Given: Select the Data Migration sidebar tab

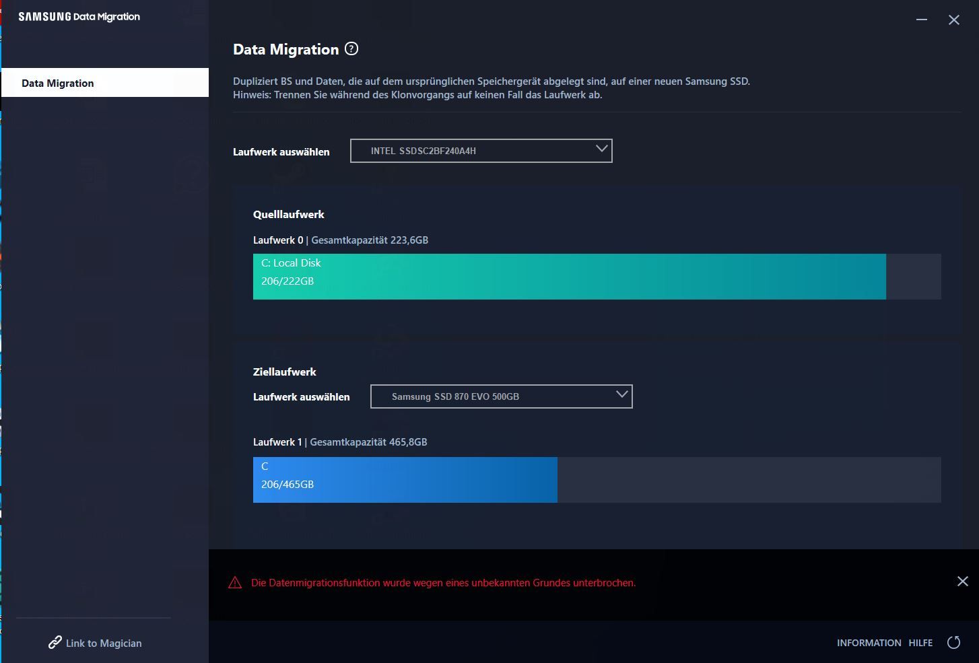Looking at the screenshot, I should tap(105, 83).
